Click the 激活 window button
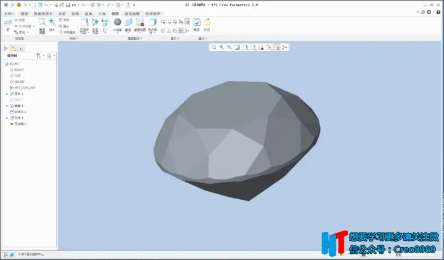Screen dimensions: 444x260 (x=197, y=25)
